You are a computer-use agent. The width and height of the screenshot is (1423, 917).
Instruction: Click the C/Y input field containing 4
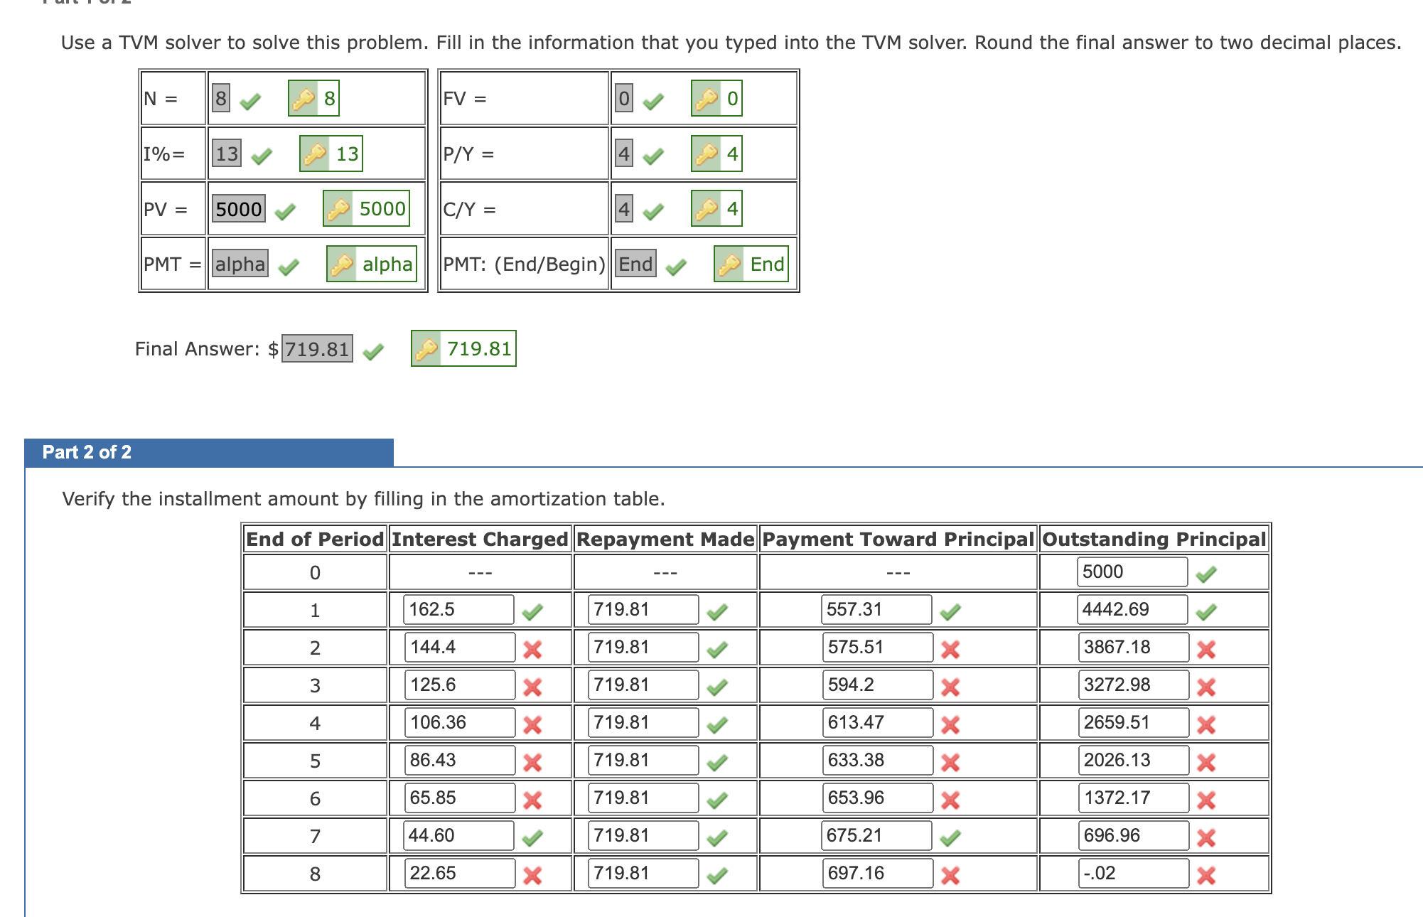(x=624, y=209)
